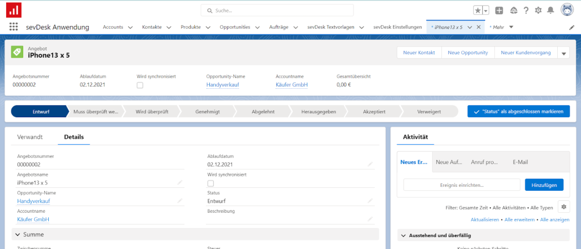
Task: Click the favorites star icon
Action: click(x=478, y=10)
